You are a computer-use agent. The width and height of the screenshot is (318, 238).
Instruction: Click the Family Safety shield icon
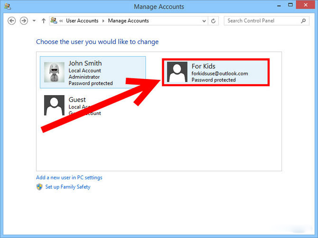39,187
